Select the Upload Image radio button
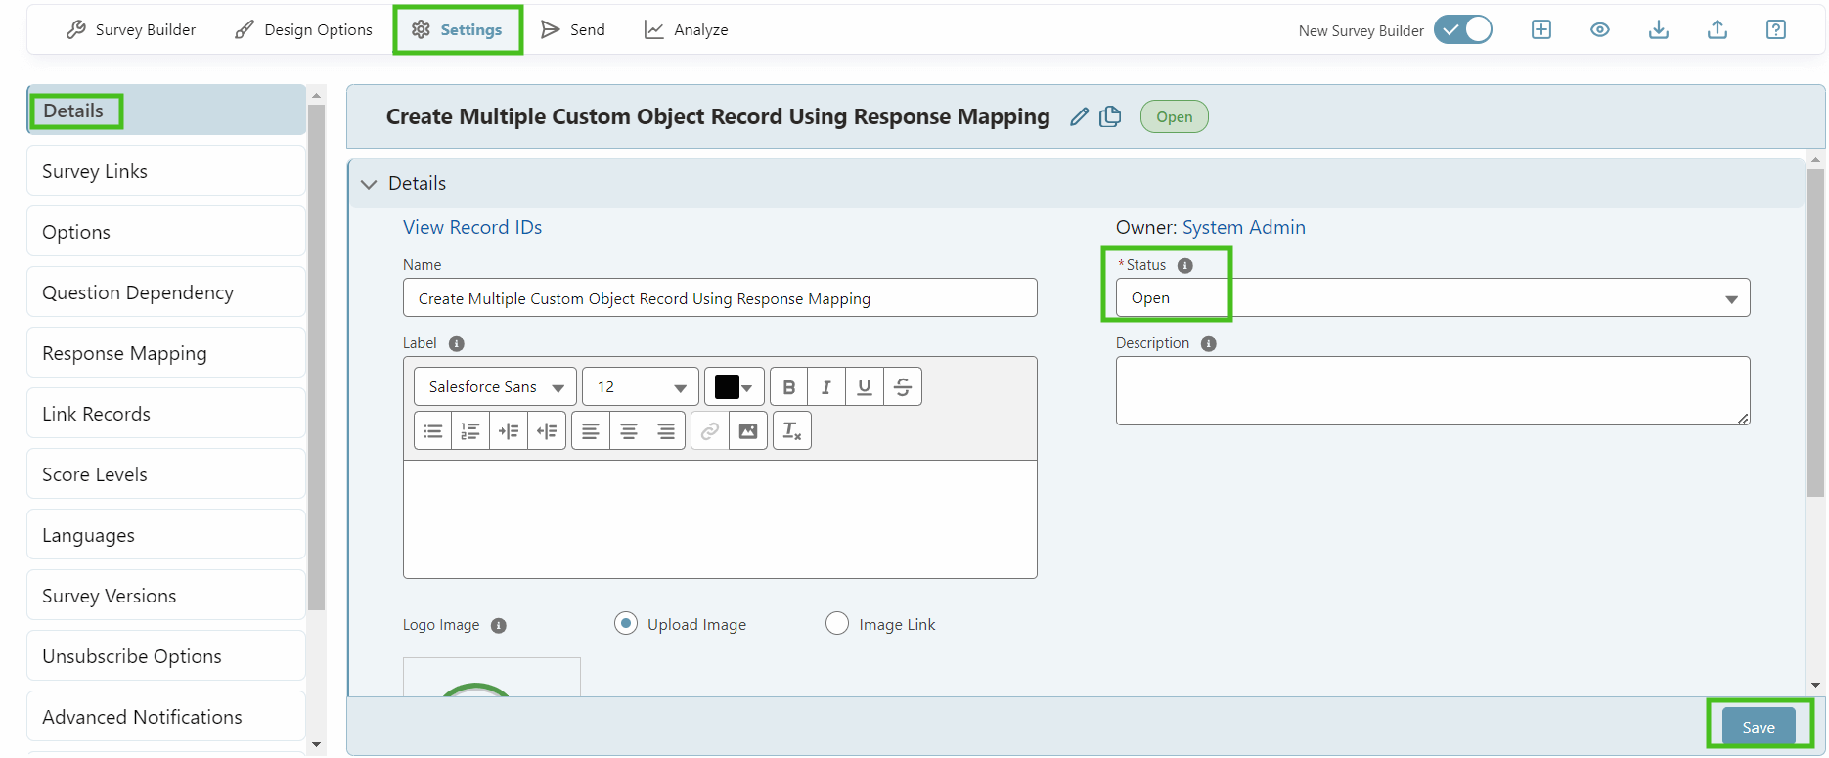 [626, 624]
